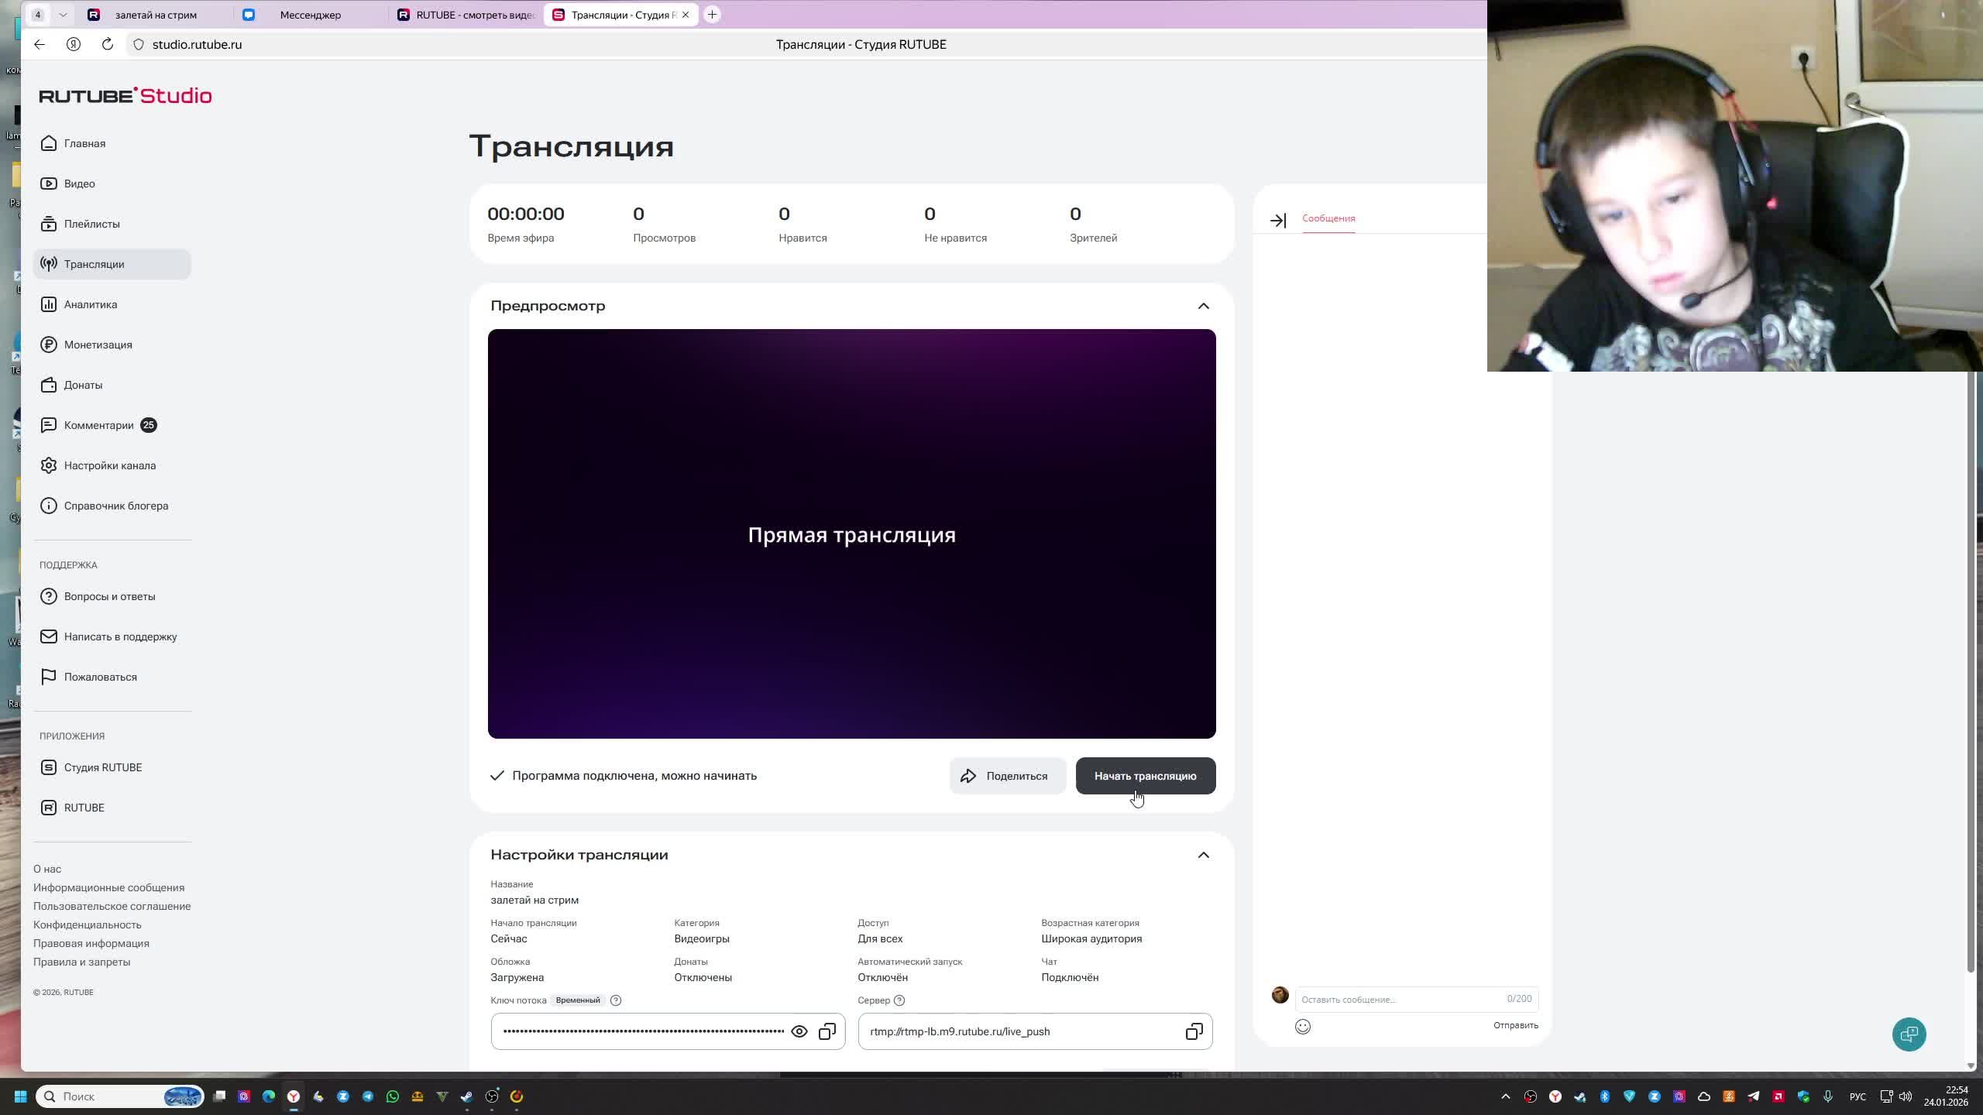Open the browser tab list dropdown
Screen dimensions: 1983x1115
pos(64,14)
